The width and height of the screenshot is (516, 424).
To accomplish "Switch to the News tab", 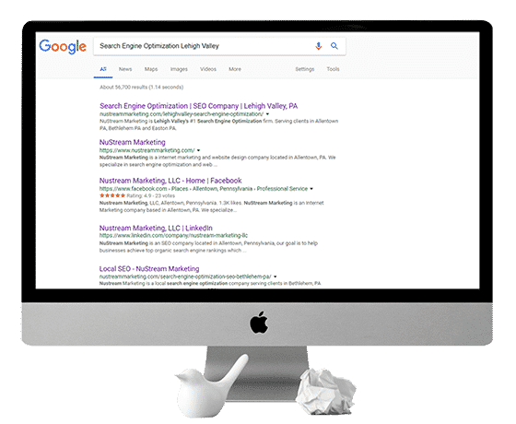I will coord(125,69).
